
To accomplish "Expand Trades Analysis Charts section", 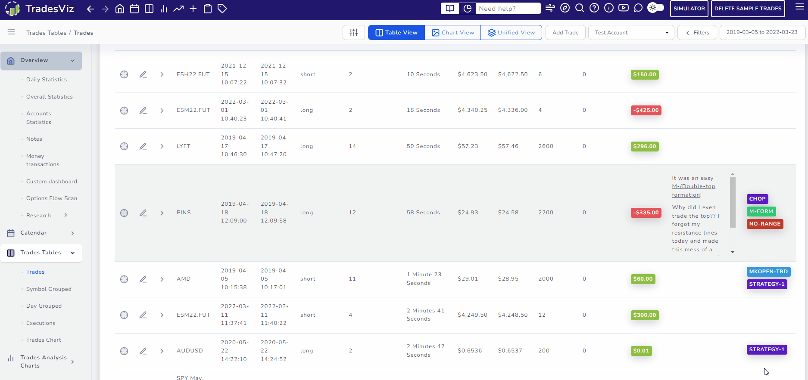I will click(x=41, y=361).
